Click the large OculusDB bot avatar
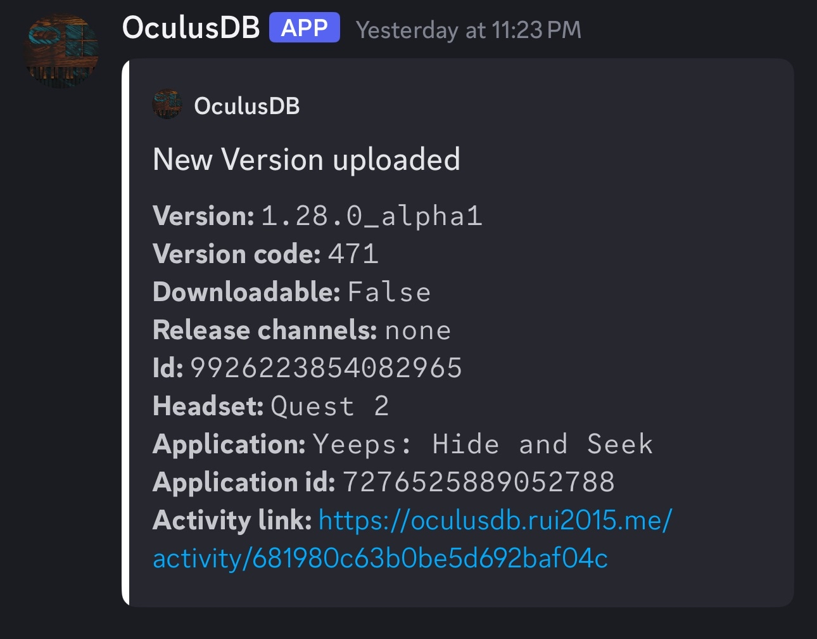 click(x=61, y=51)
